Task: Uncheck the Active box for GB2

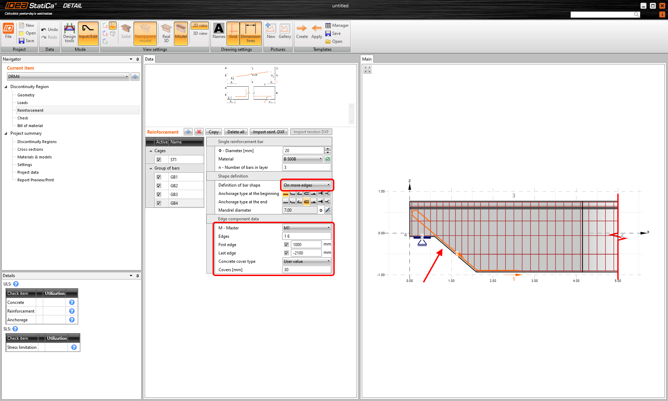Action: click(159, 186)
